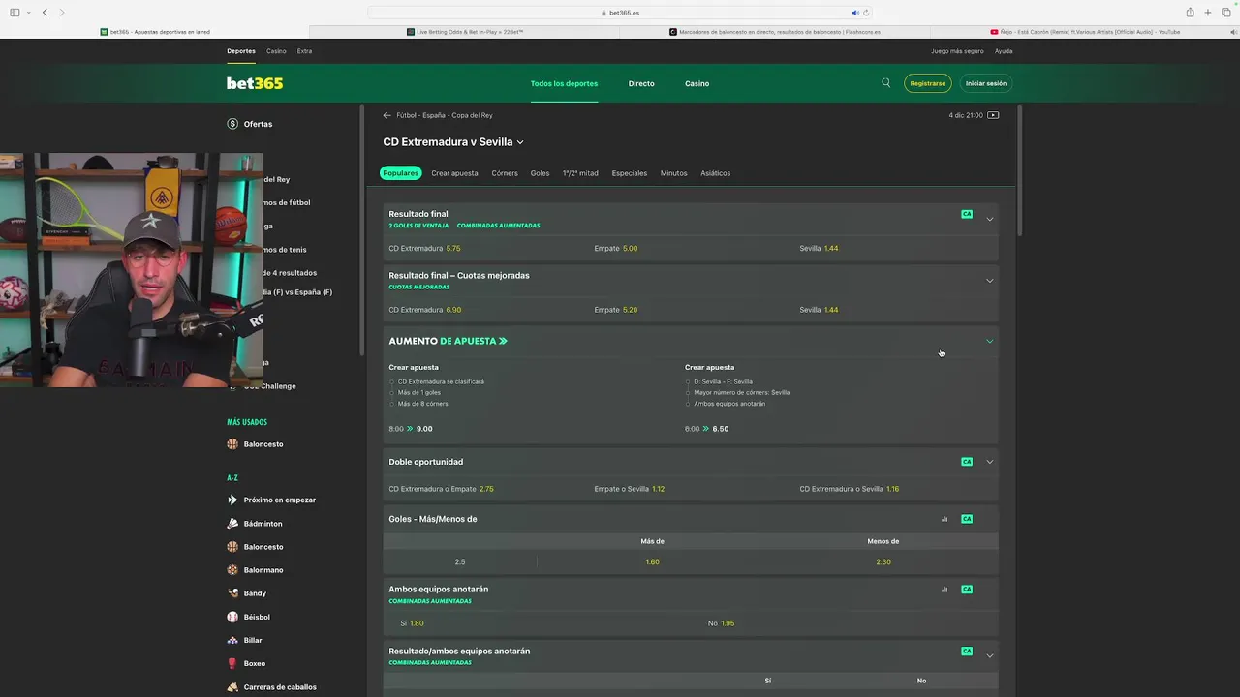Select the Populares tab

(x=400, y=173)
